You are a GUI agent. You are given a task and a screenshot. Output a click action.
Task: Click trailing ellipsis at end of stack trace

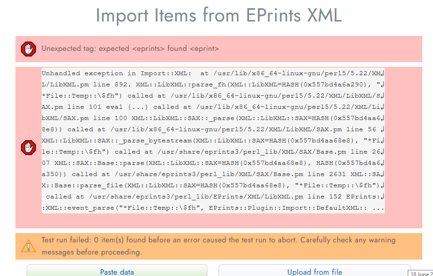click(x=378, y=208)
